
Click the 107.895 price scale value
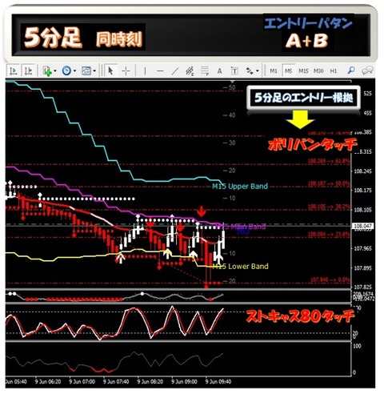pos(362,268)
